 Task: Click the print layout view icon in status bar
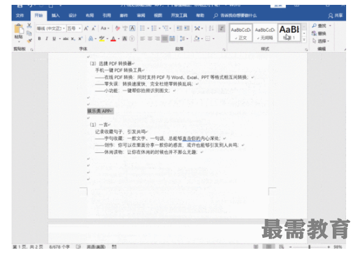pos(269,247)
